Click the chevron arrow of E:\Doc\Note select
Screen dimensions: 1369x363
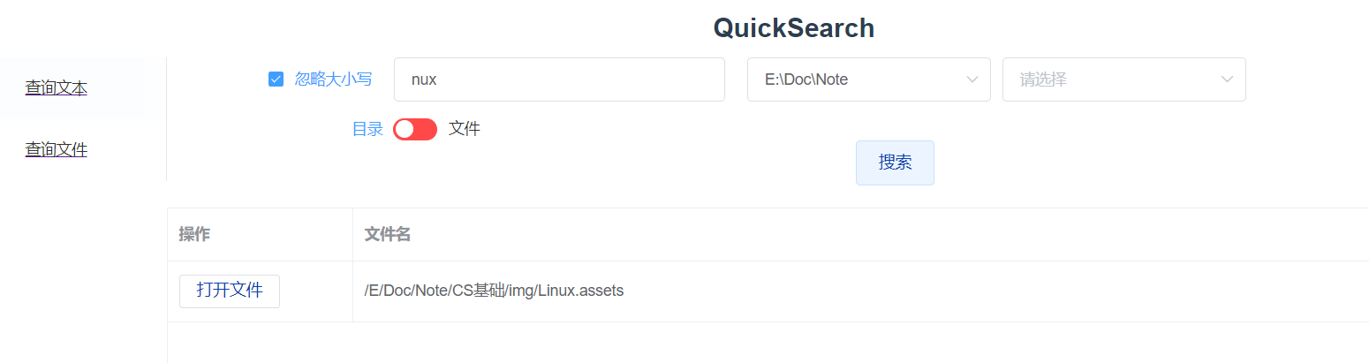(x=972, y=79)
